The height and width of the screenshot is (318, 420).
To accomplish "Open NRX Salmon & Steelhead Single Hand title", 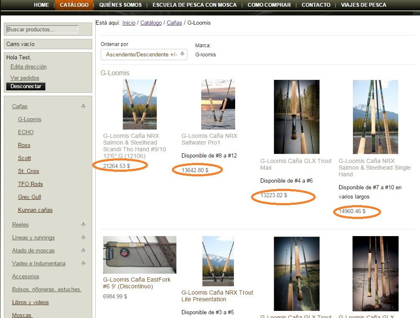I will (374, 168).
